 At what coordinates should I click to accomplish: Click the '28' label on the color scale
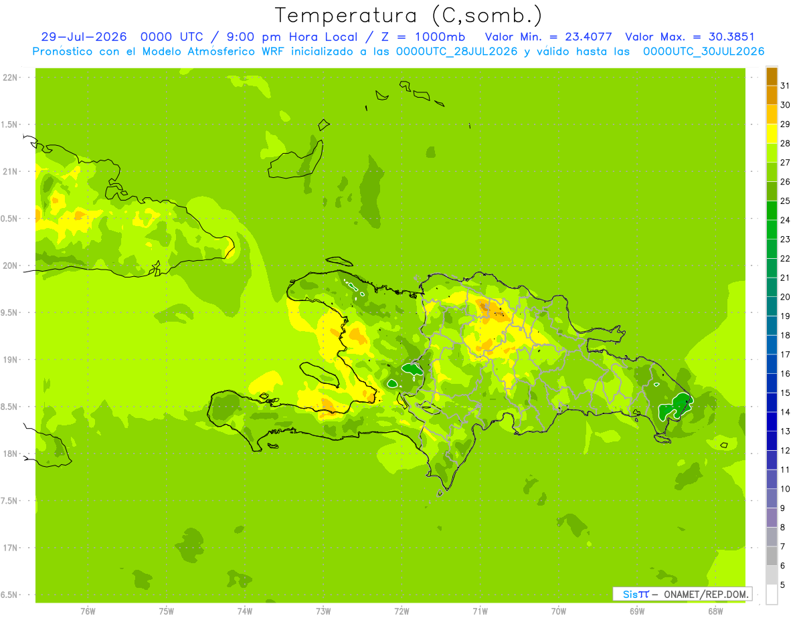coord(785,143)
